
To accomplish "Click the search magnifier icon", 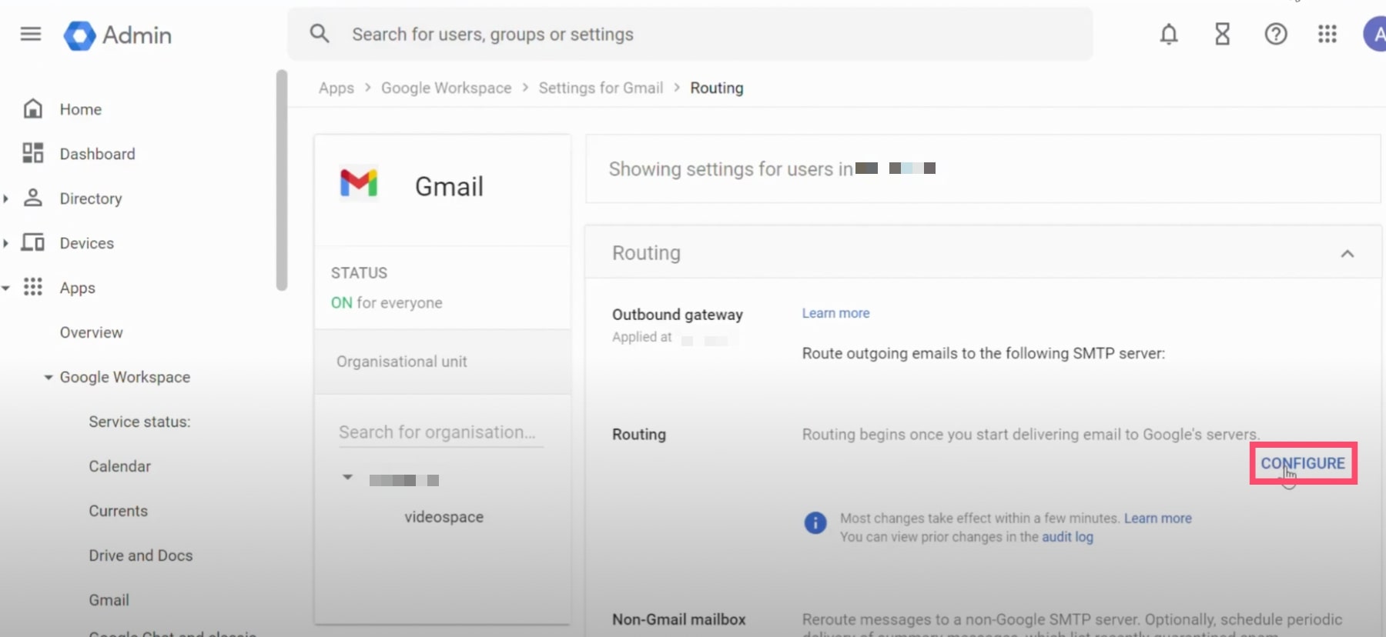I will pos(320,34).
